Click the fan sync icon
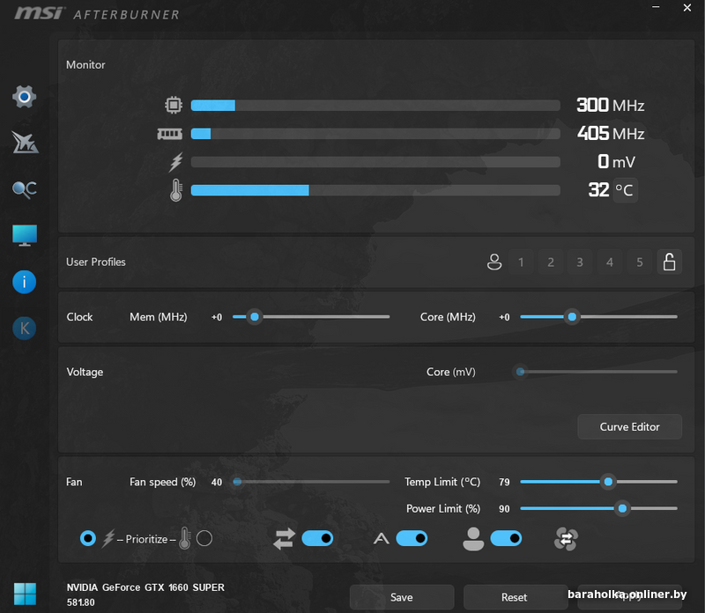This screenshot has height=613, width=705. coord(566,539)
